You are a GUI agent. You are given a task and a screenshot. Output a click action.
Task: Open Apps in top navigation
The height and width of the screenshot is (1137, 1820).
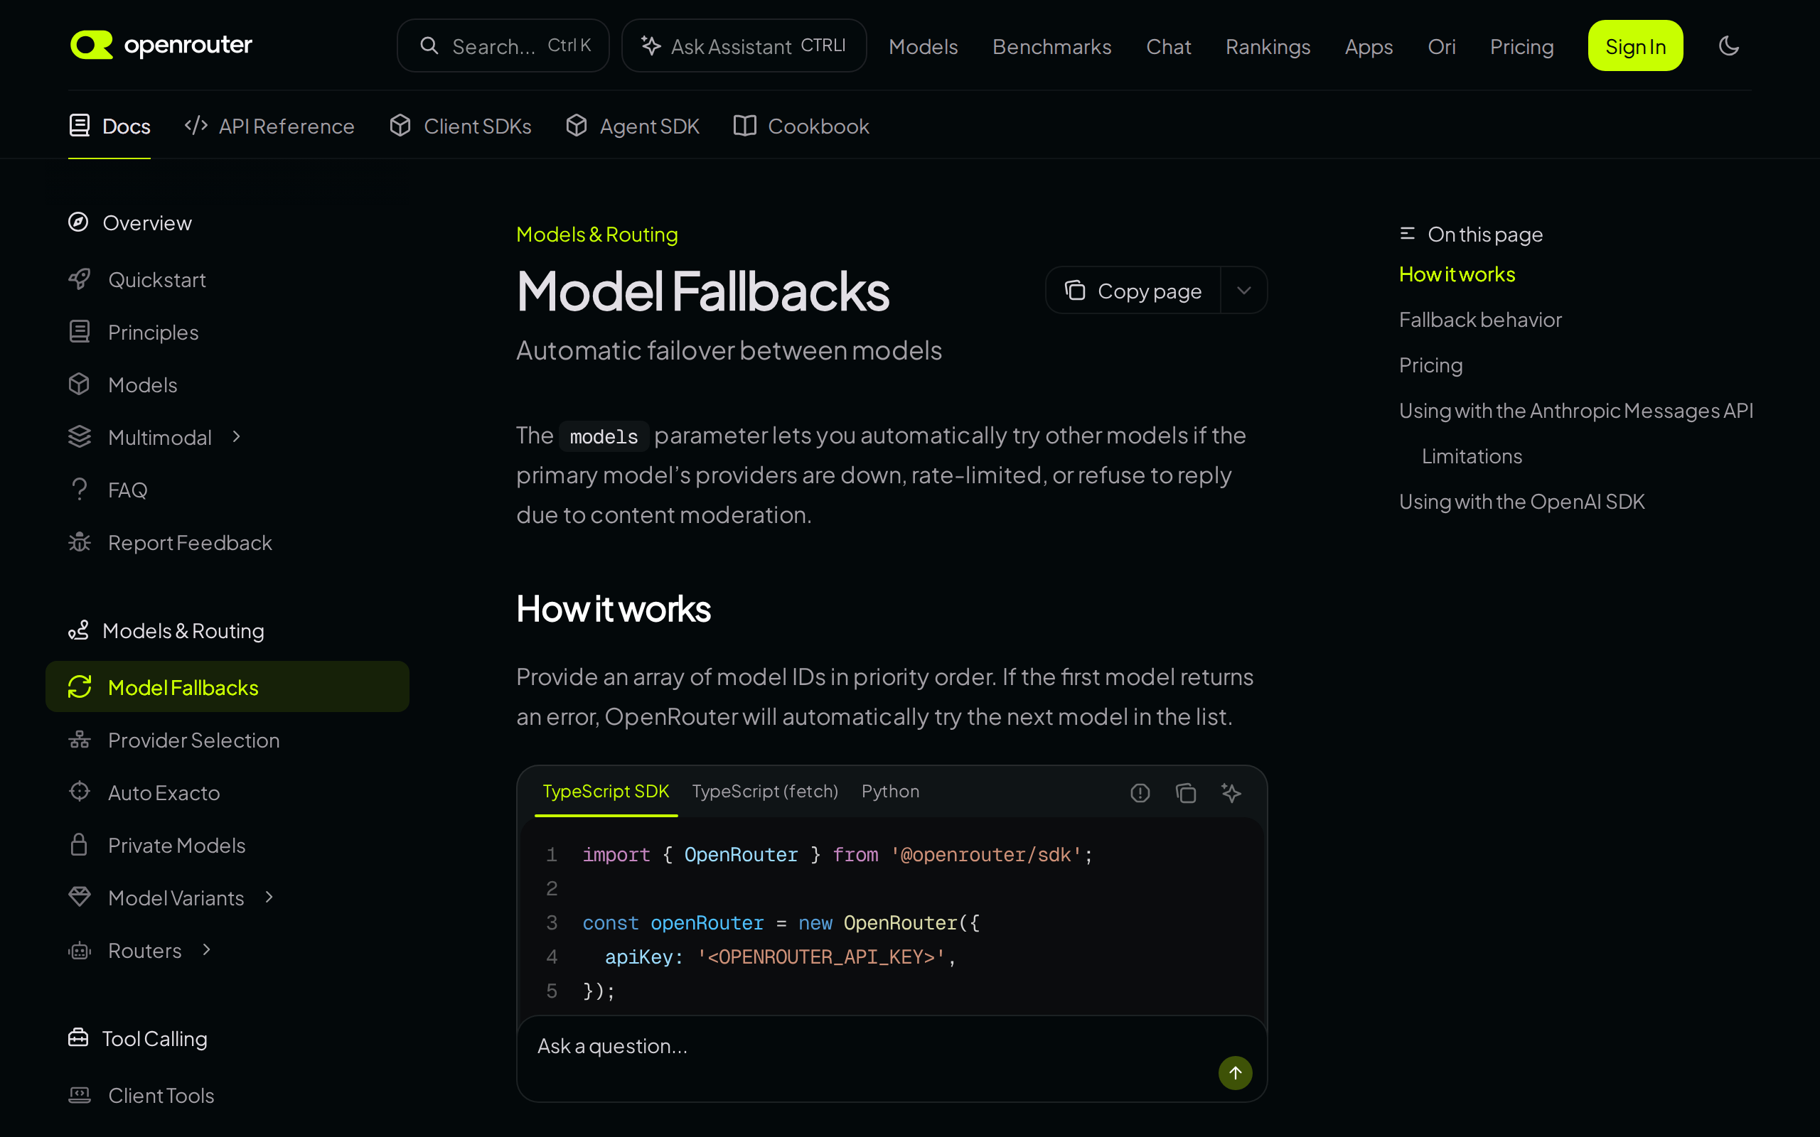pyautogui.click(x=1368, y=47)
